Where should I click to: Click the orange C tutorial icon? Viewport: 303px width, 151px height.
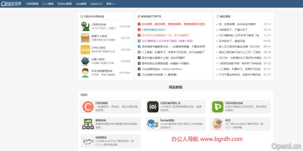(88, 107)
